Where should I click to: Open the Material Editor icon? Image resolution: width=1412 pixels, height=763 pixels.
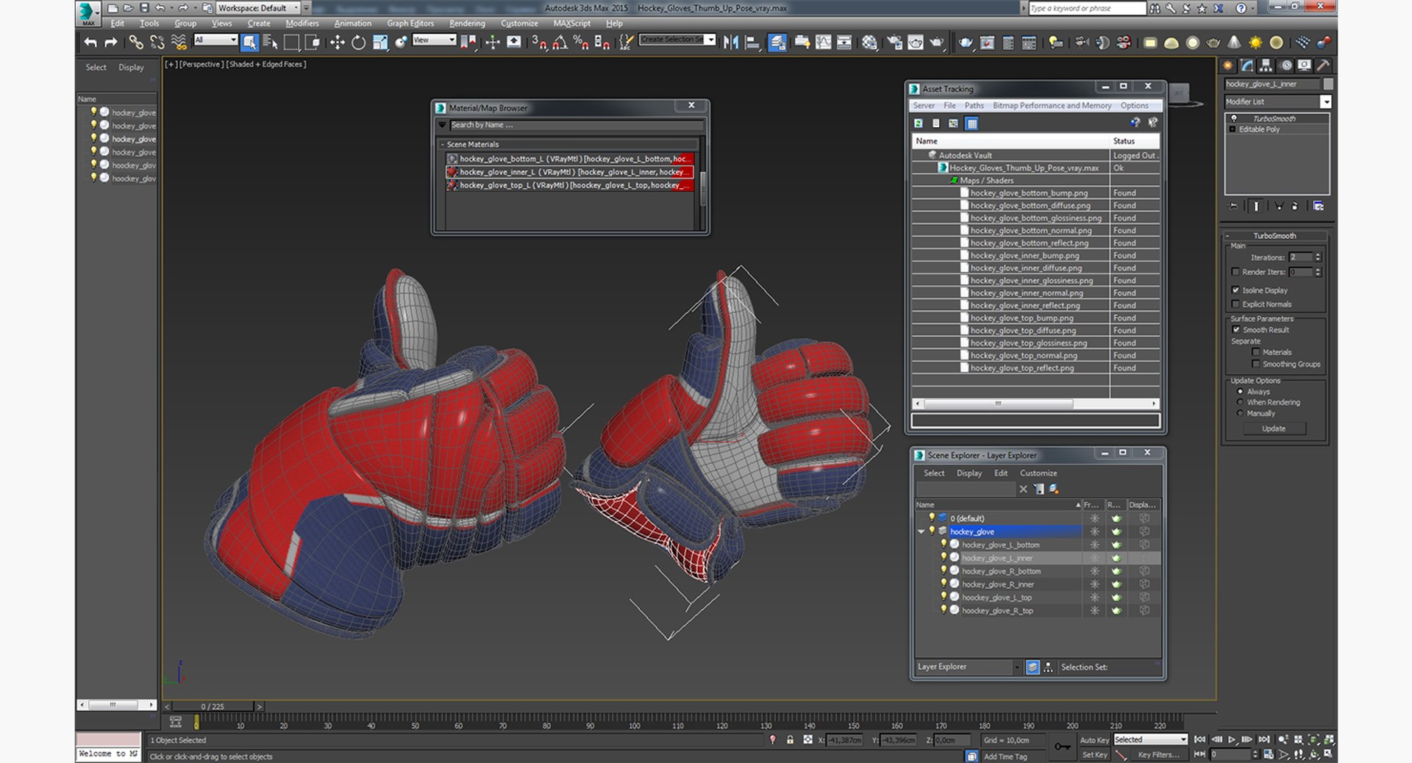click(869, 43)
